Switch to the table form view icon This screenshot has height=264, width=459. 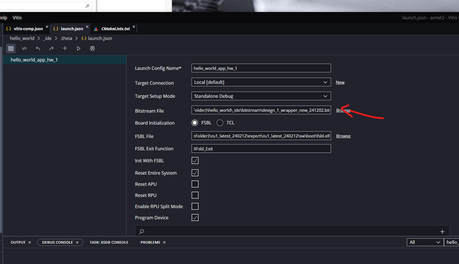point(11,49)
